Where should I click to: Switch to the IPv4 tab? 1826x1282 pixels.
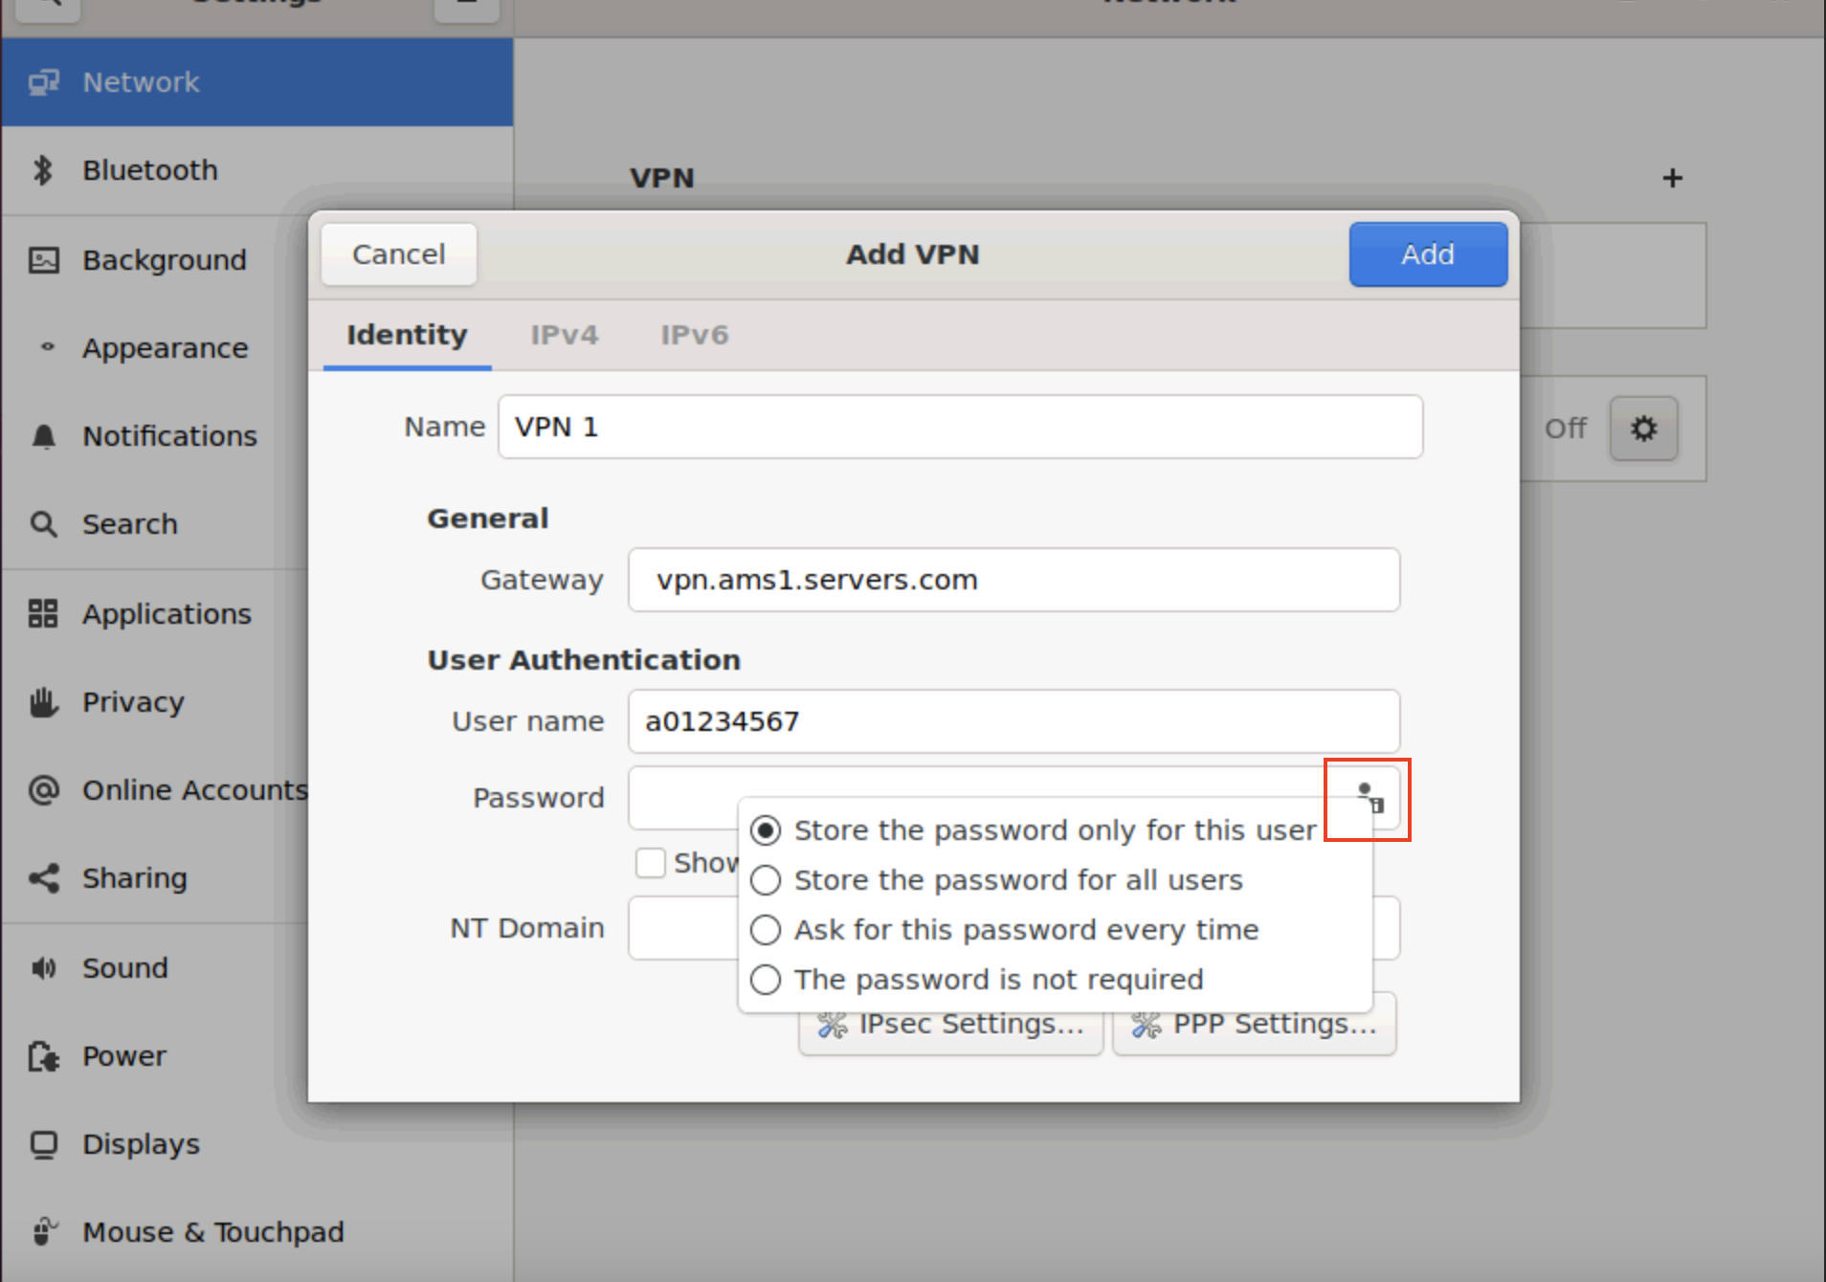tap(564, 335)
